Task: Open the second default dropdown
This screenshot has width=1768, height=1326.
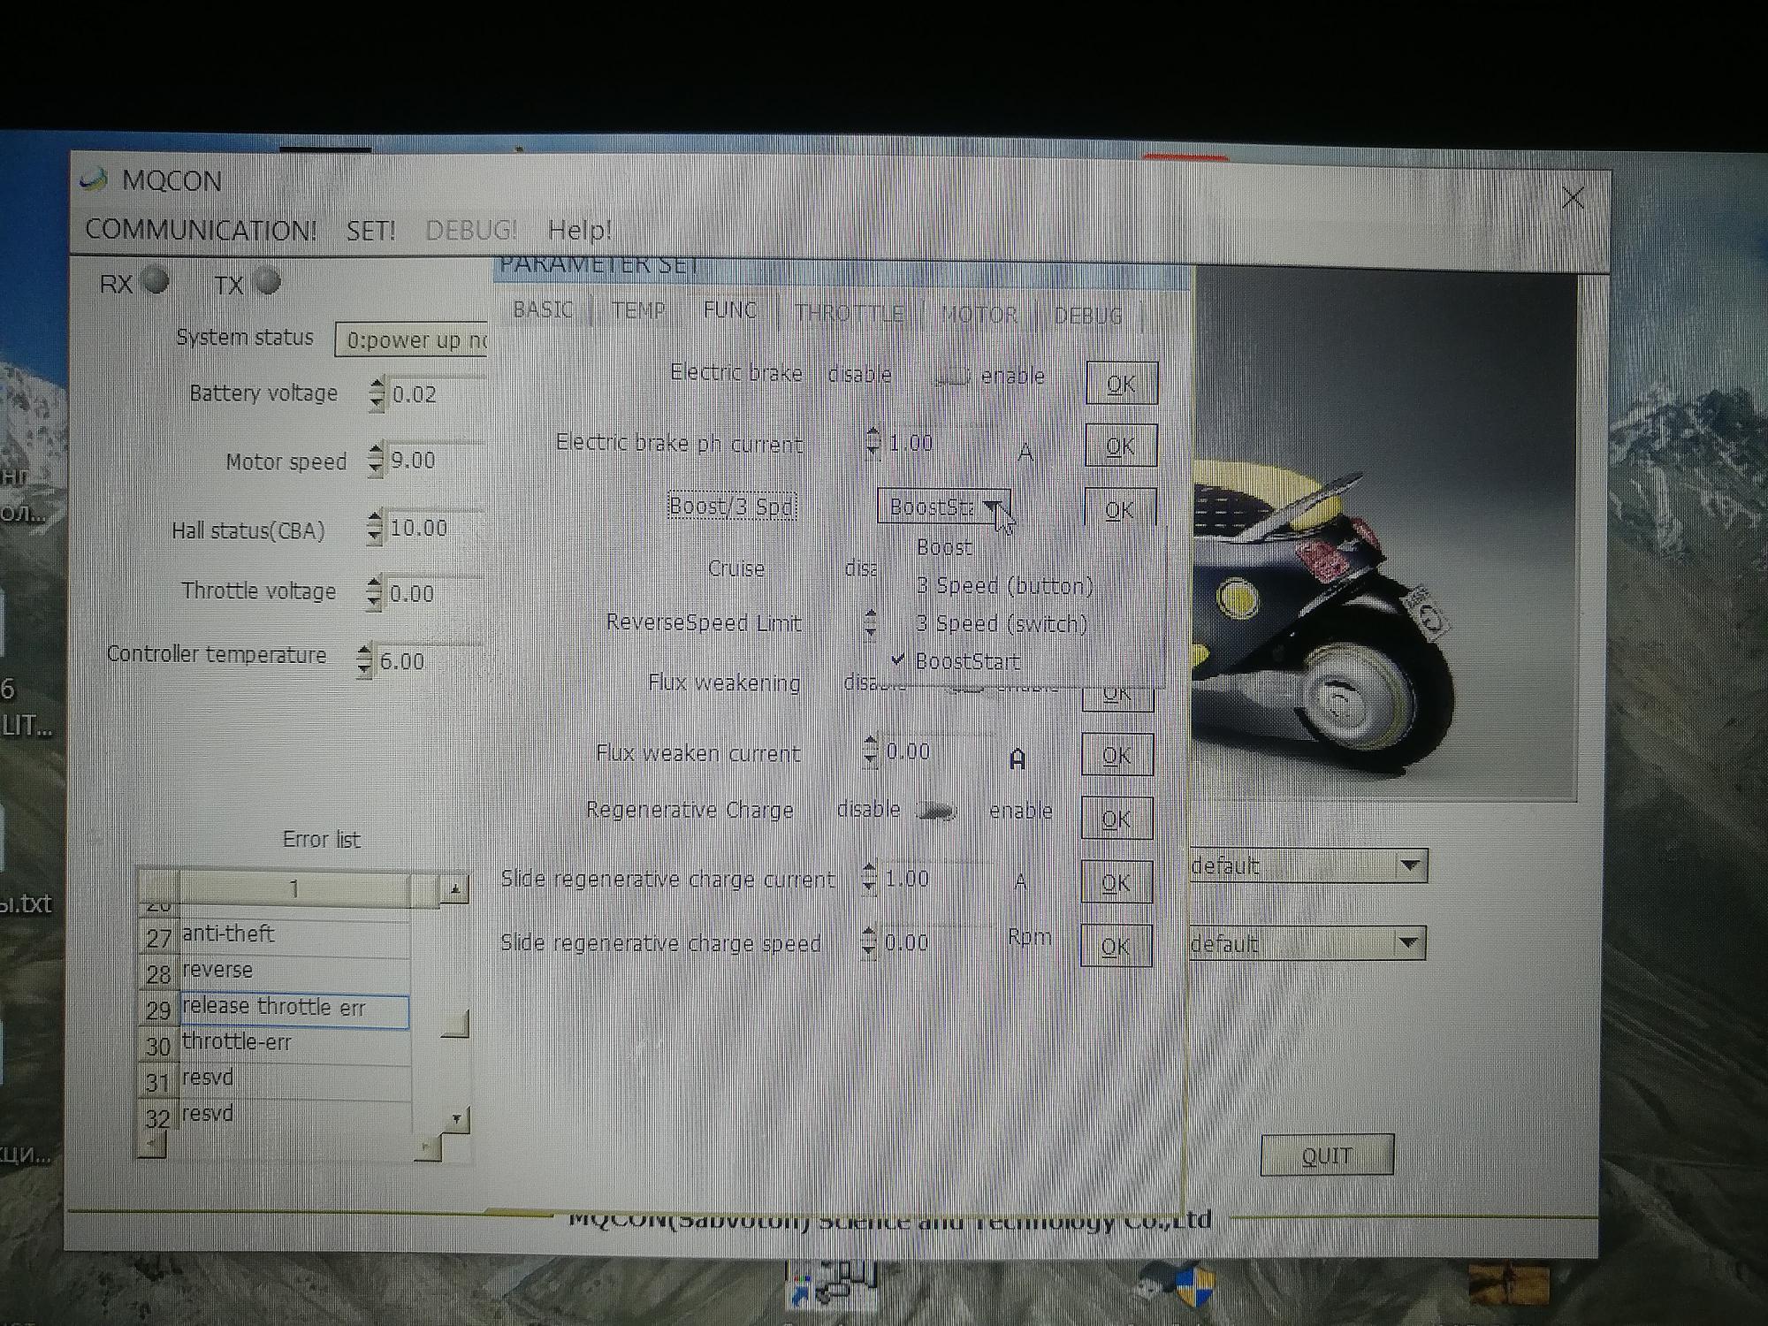Action: 1409,943
